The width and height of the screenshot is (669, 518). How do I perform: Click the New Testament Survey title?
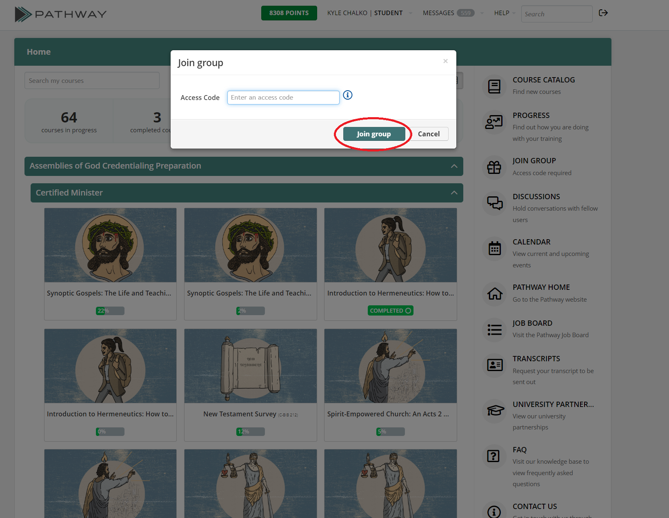coord(240,414)
